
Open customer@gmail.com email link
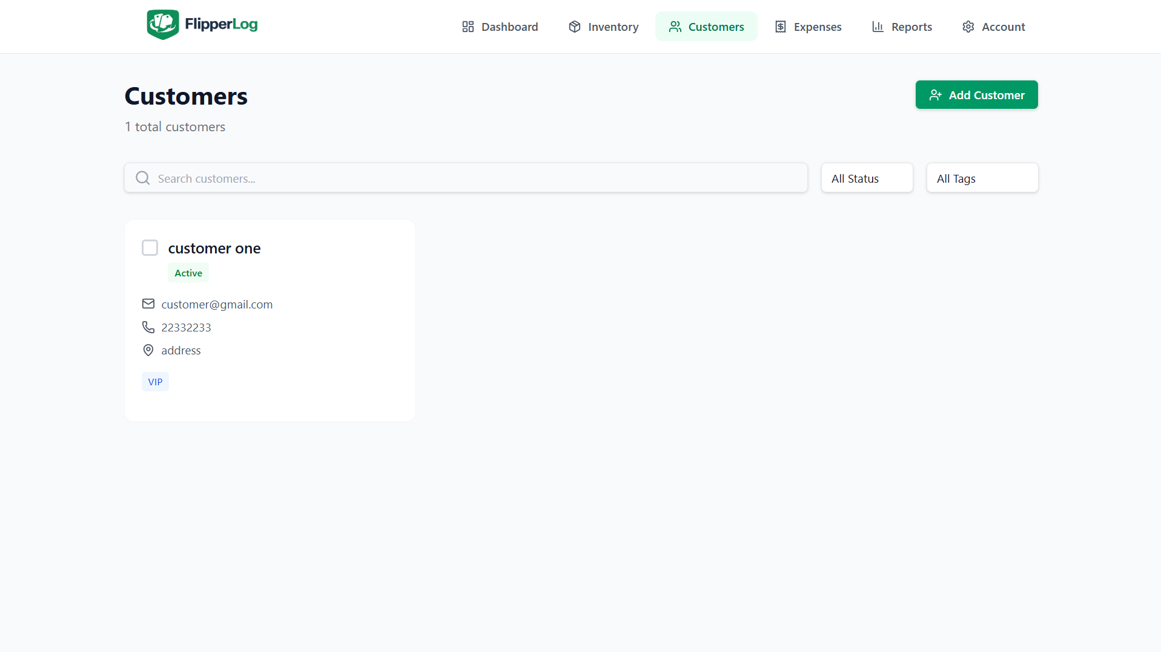[x=217, y=304]
